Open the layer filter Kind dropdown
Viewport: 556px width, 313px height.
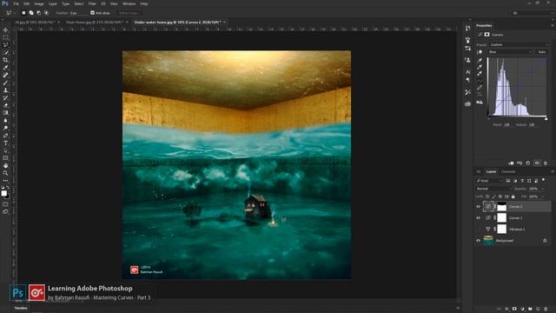(x=489, y=181)
